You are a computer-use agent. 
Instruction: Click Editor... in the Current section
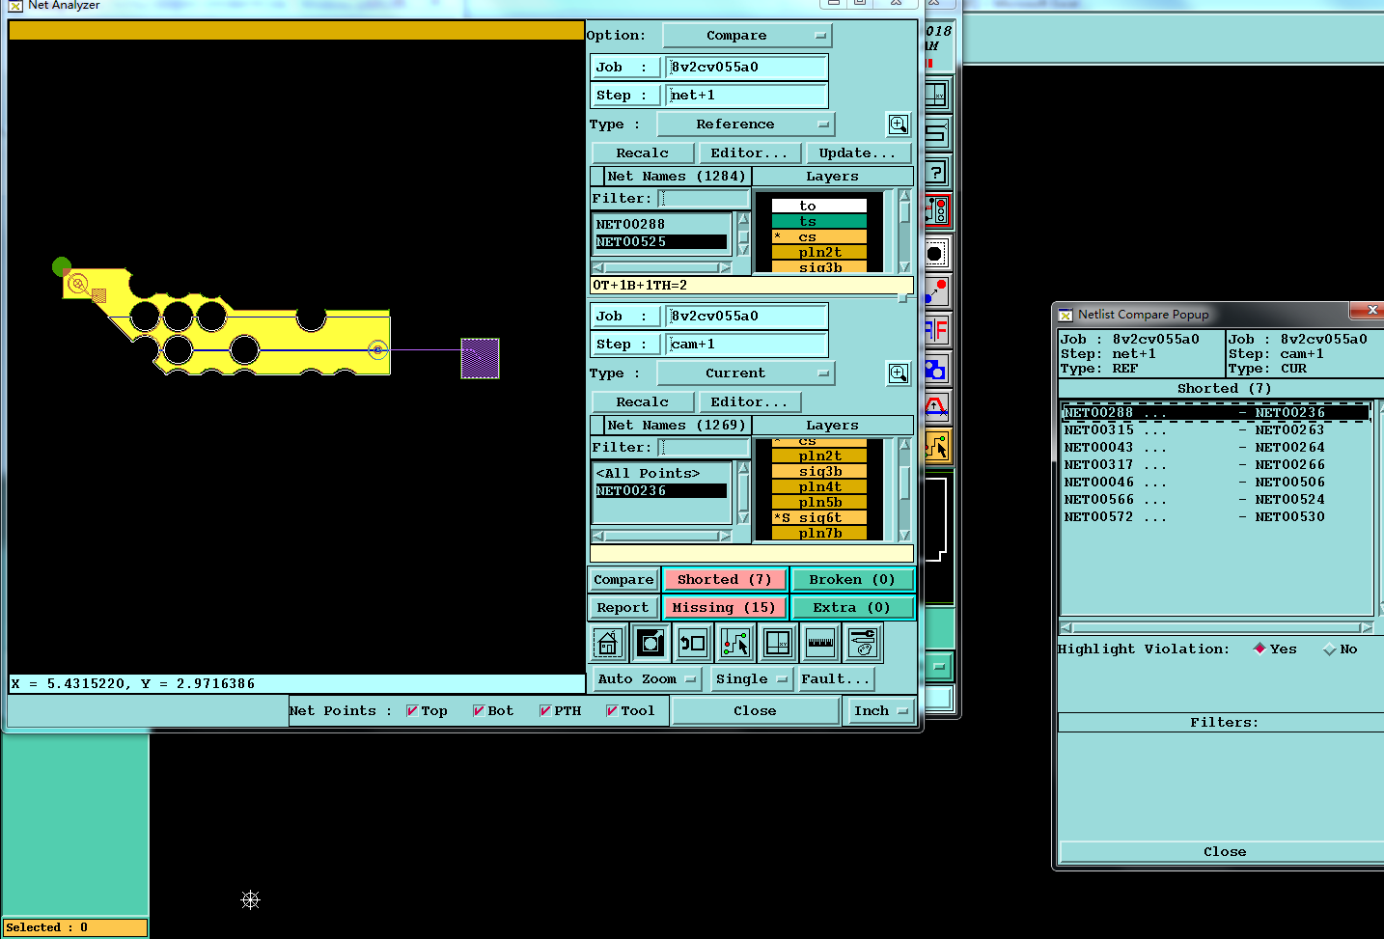pyautogui.click(x=750, y=402)
